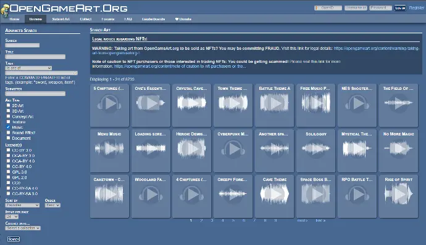Follow the Register link
The image size is (426, 245).
(417, 8)
